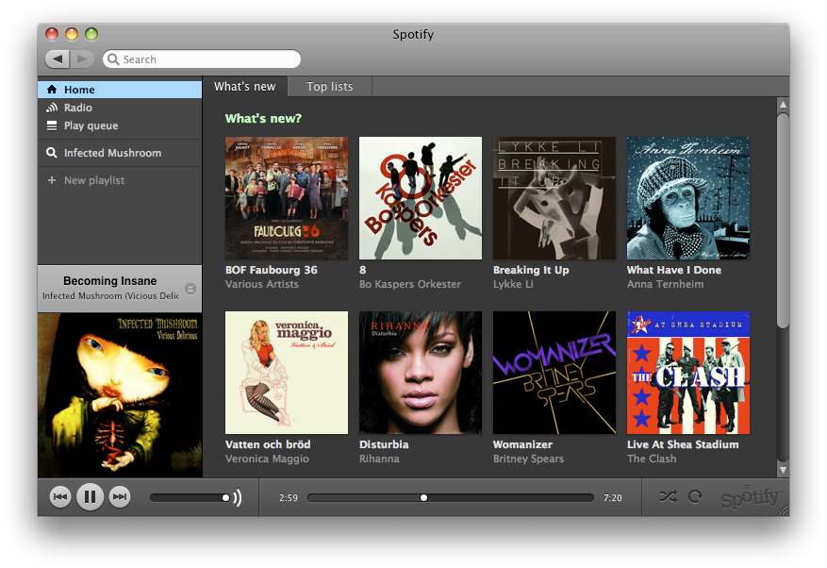Click the Infected Mushroom (Vicious Delic artist text
Image resolution: width=827 pixels, height=568 pixels.
click(110, 295)
